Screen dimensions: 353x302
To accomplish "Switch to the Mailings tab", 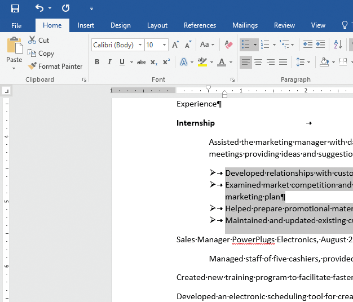I will point(245,25).
